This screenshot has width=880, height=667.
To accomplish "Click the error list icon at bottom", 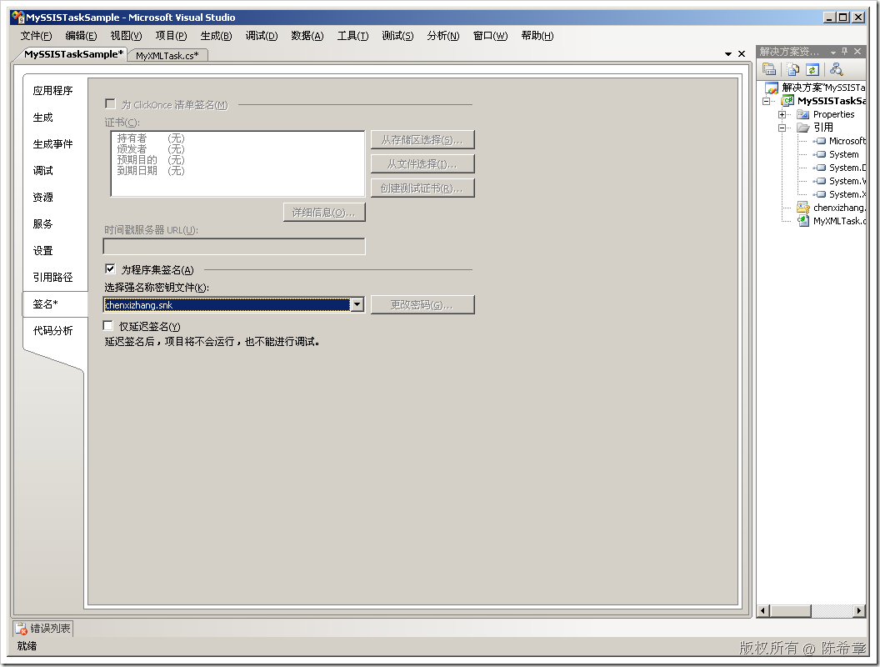I will pos(21,629).
